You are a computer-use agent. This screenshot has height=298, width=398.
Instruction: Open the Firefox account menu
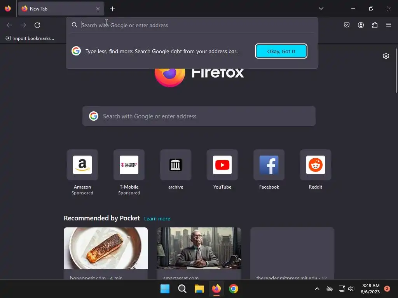pos(361,25)
